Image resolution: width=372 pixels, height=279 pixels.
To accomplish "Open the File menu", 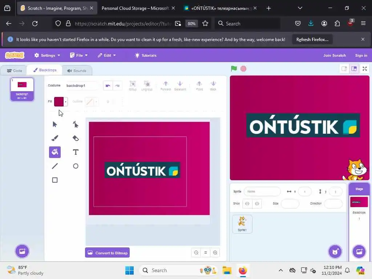I will tap(79, 55).
